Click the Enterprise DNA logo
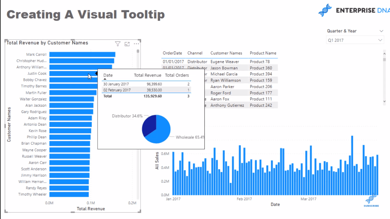 [354, 11]
